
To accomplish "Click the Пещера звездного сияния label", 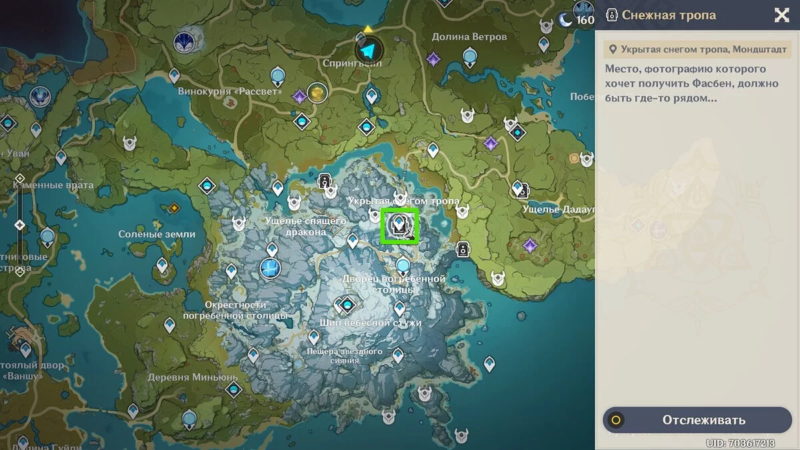I will (345, 355).
